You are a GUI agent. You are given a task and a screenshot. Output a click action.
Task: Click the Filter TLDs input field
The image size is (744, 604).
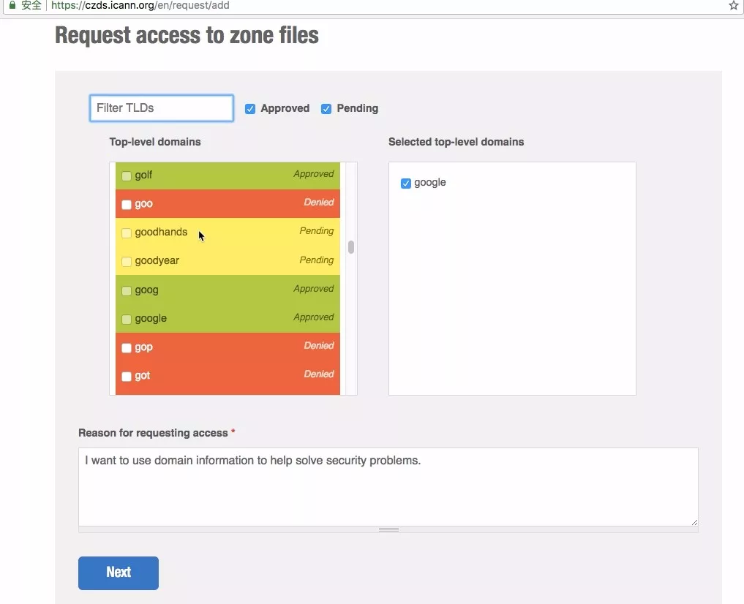pos(162,108)
